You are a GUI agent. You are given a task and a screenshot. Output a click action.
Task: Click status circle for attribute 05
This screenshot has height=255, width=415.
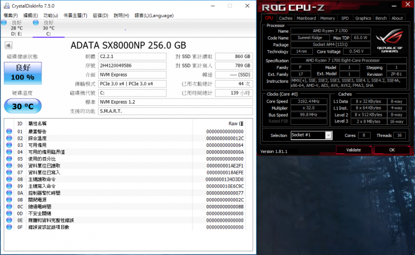coord(9,159)
